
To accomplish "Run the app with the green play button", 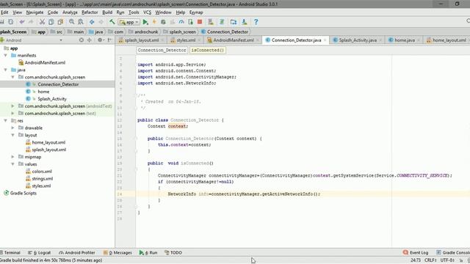I will (145, 22).
